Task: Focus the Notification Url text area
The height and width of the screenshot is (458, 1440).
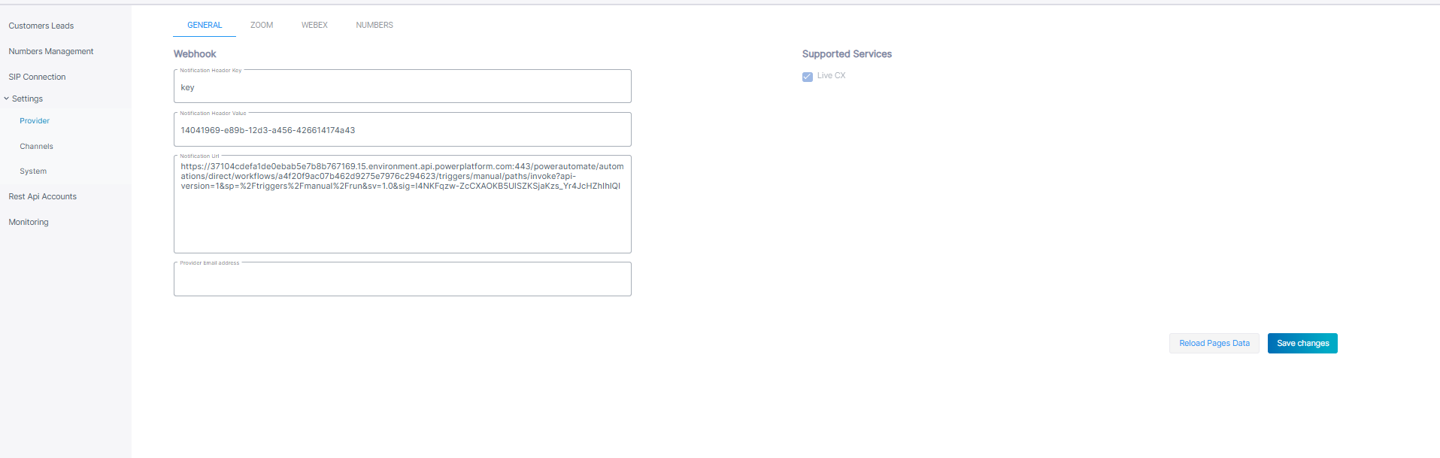Action: click(x=402, y=205)
